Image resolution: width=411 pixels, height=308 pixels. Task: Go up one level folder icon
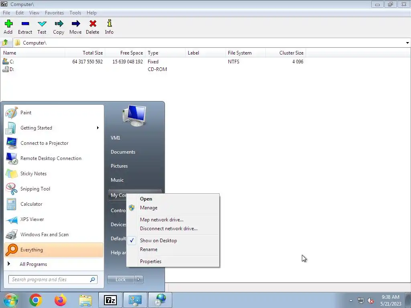pos(5,43)
